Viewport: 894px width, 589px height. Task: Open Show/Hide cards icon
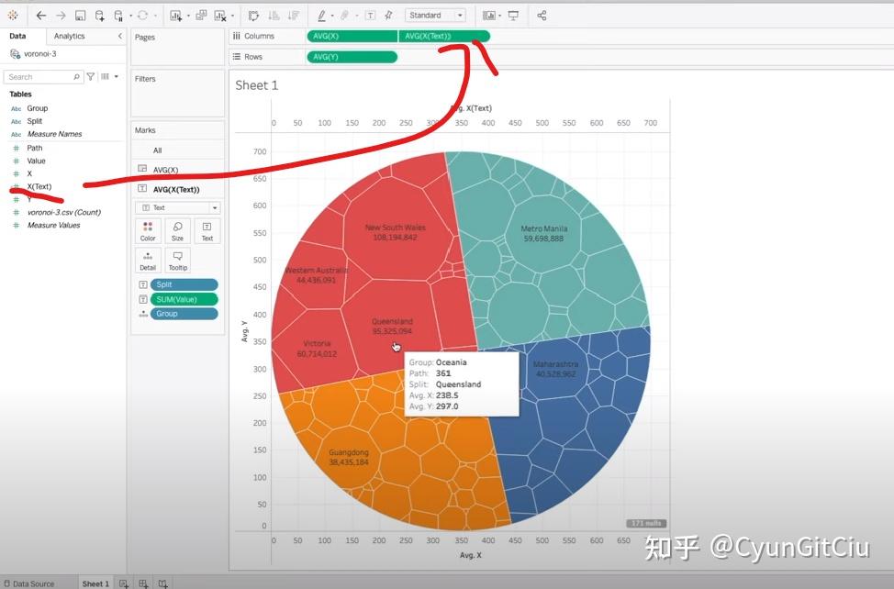[488, 16]
